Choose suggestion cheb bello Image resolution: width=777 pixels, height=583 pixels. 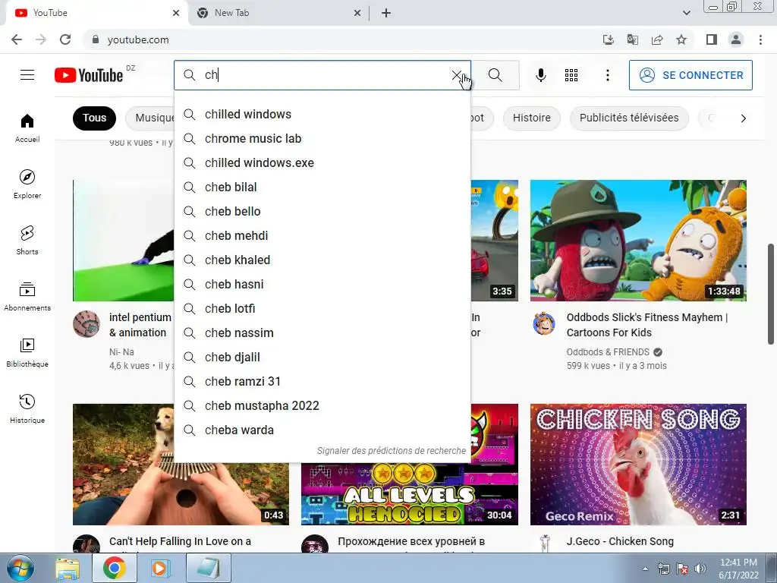click(322, 211)
